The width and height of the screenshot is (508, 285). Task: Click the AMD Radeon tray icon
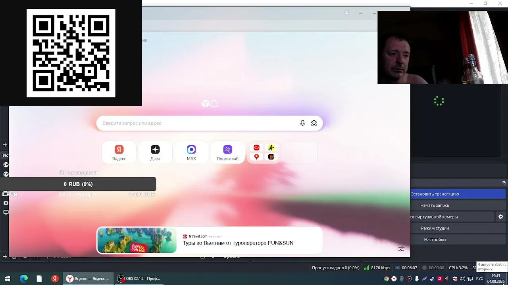[440, 279]
